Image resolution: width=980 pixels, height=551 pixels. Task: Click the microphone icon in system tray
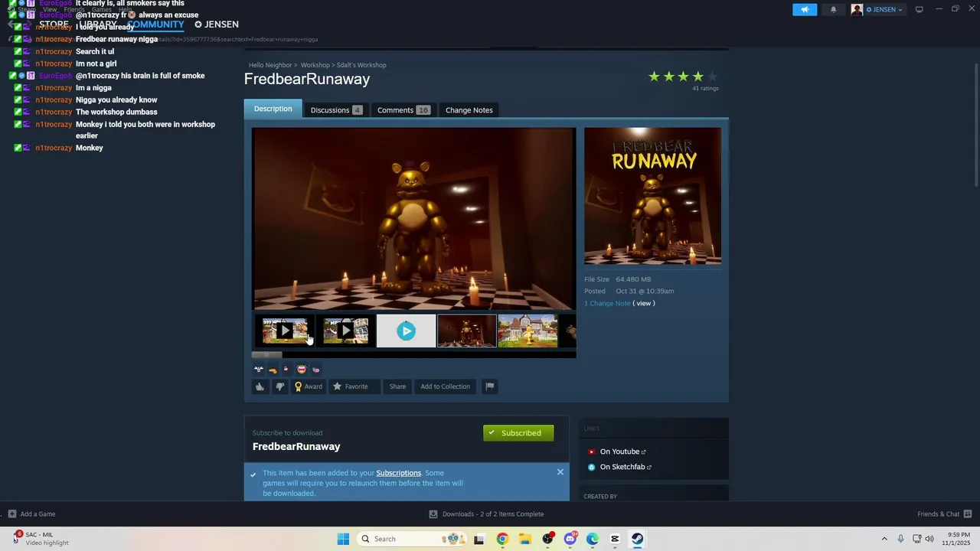pos(900,539)
